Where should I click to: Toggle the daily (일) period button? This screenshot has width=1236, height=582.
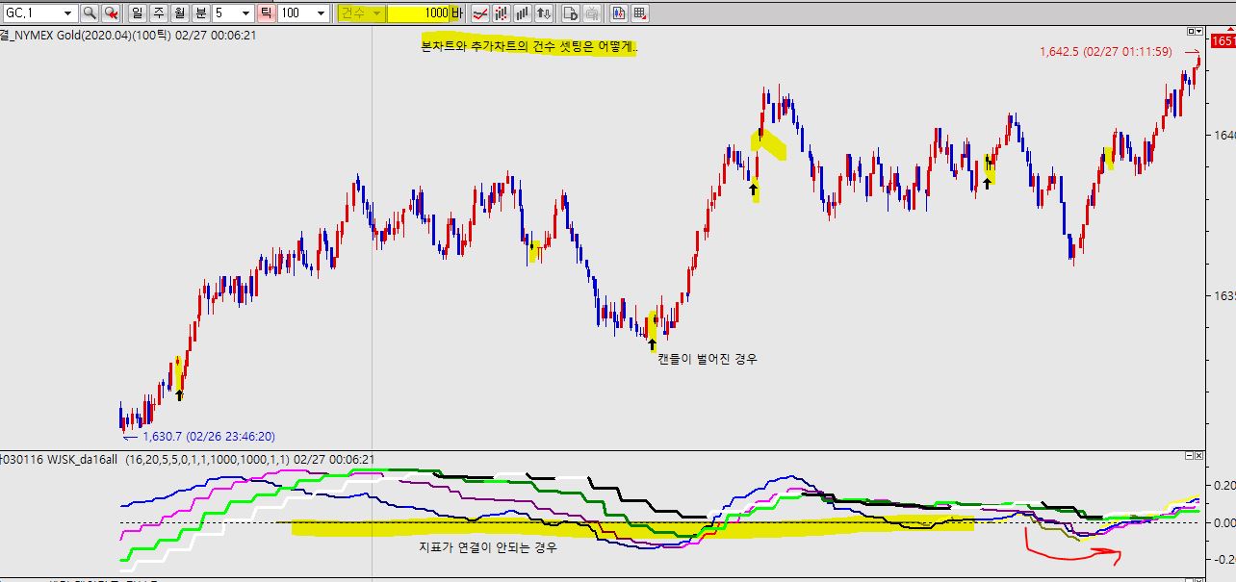(137, 13)
